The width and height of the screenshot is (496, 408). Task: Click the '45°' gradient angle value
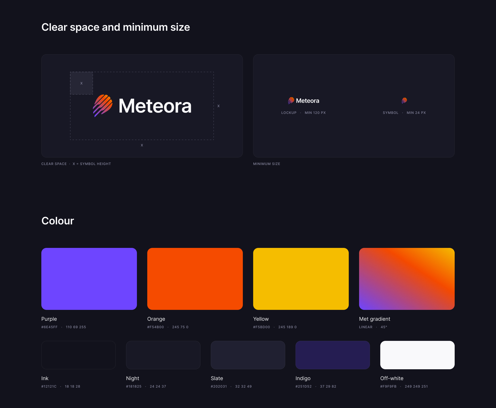384,327
